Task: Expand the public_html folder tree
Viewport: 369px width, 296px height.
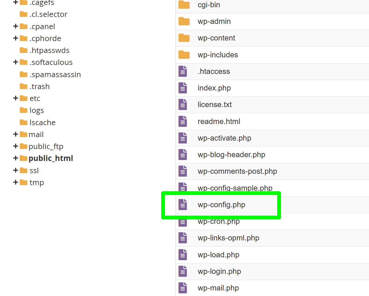Action: [x=16, y=158]
